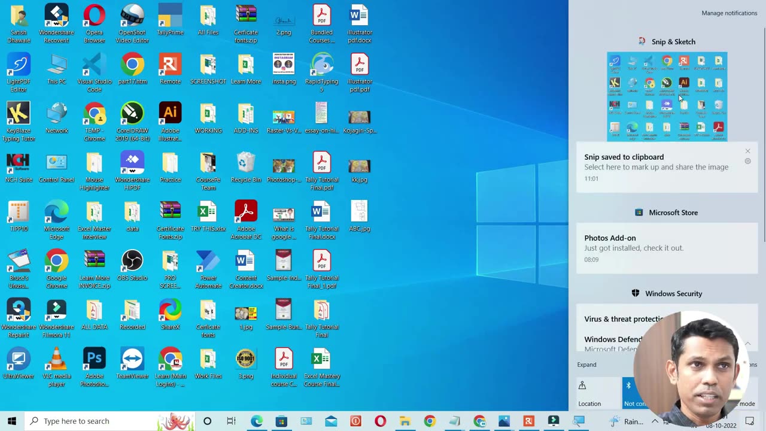Image resolution: width=766 pixels, height=431 pixels.
Task: Toggle the Location quick action tile
Action: [x=598, y=393]
